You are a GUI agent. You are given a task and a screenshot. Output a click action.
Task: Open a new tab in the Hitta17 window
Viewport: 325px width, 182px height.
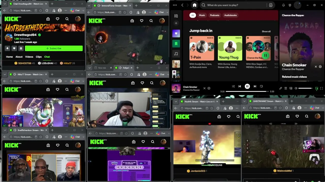pos(52,74)
